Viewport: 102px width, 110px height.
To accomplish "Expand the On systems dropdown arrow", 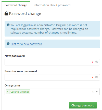I will [x=97, y=92].
